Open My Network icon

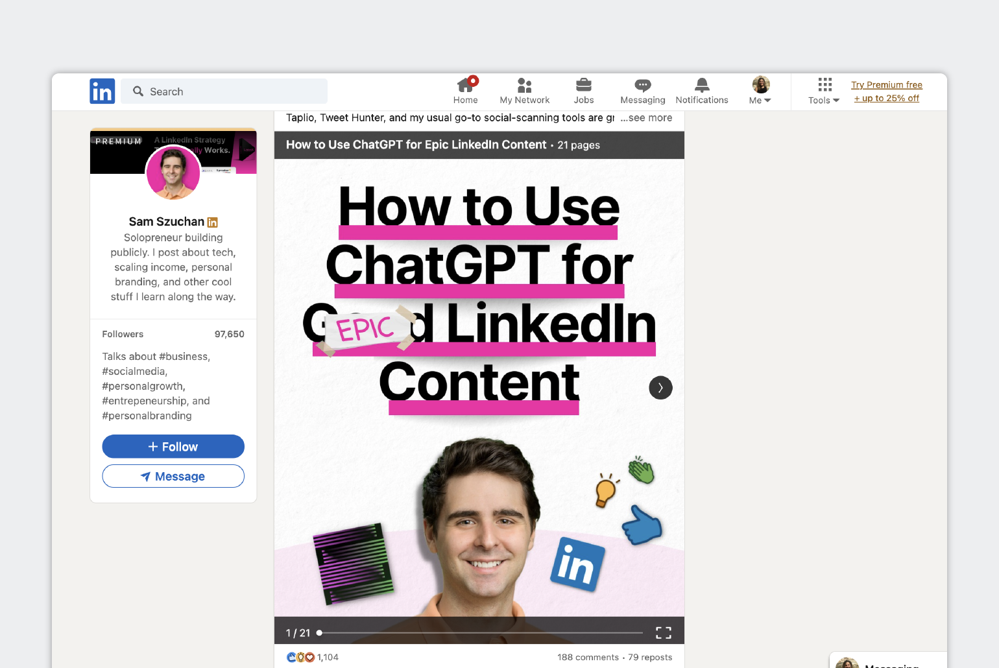[x=524, y=85]
